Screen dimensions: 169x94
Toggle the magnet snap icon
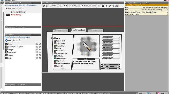(103, 6)
